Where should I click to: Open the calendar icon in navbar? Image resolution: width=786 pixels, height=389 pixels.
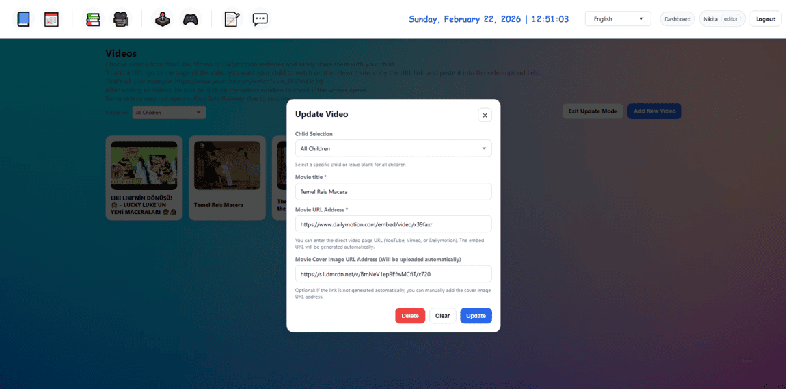(51, 19)
